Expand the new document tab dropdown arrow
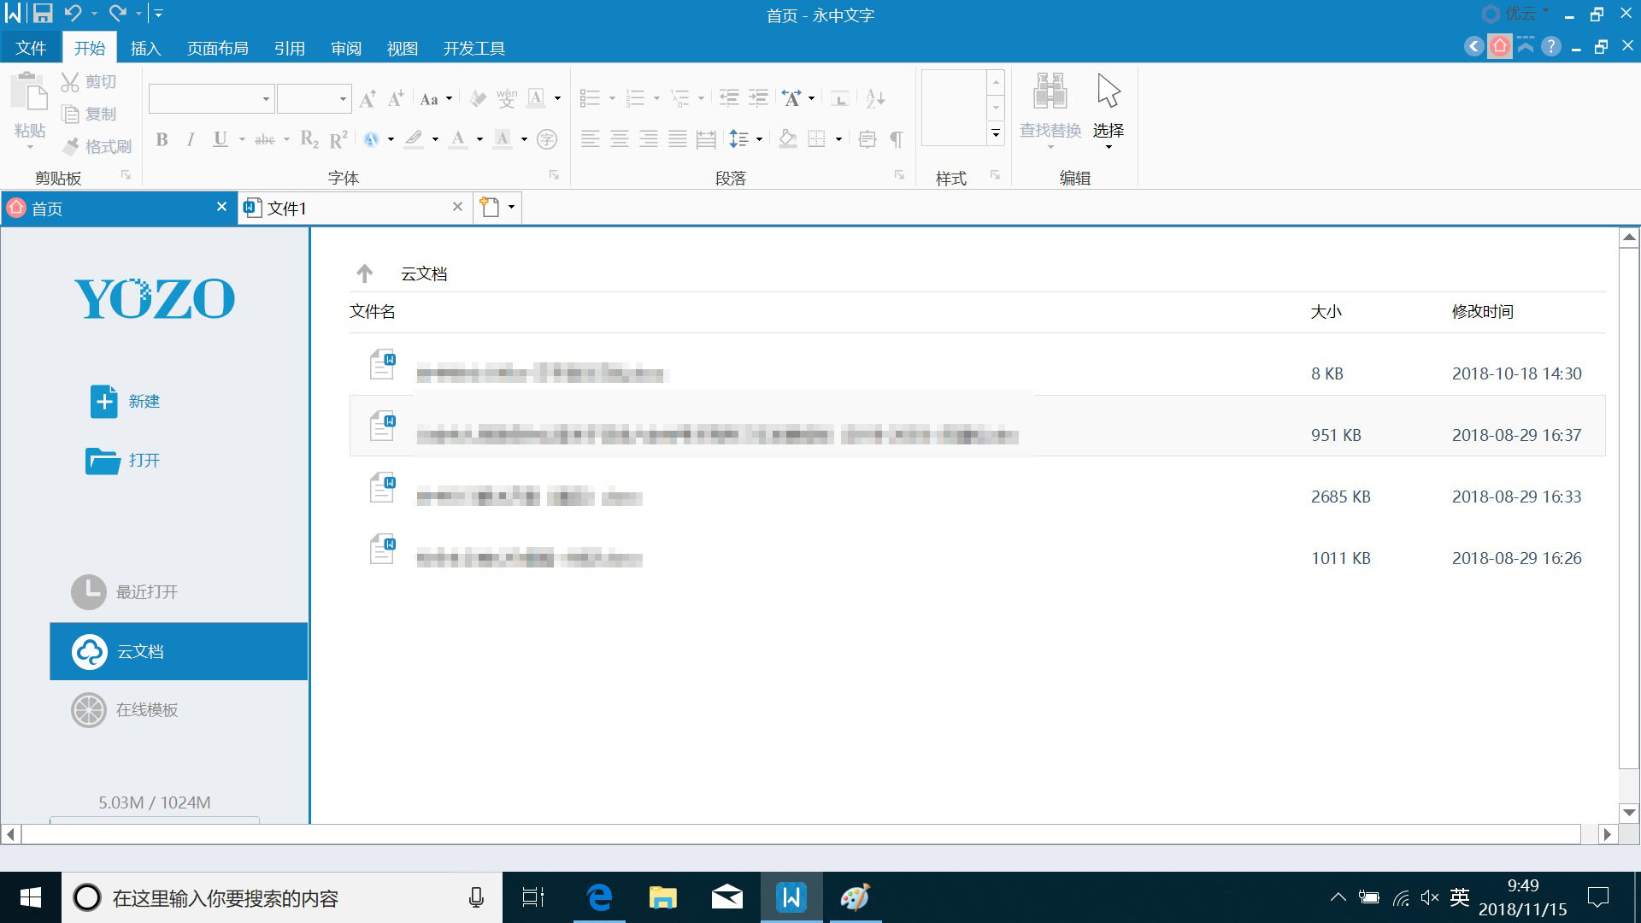 [x=511, y=207]
